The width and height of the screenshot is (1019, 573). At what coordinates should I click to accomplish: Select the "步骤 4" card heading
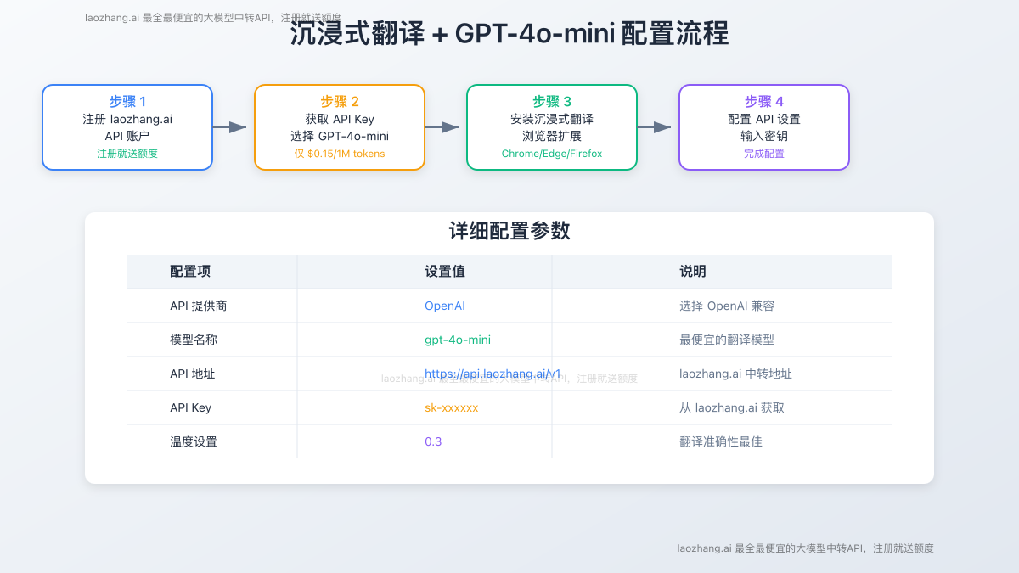(x=764, y=102)
